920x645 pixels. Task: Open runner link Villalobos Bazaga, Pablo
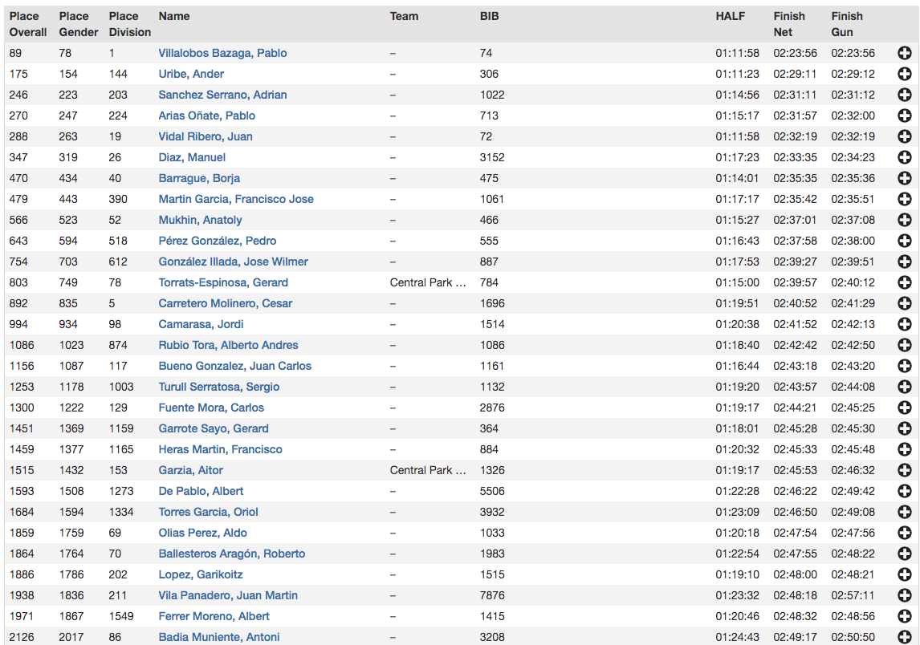click(222, 53)
